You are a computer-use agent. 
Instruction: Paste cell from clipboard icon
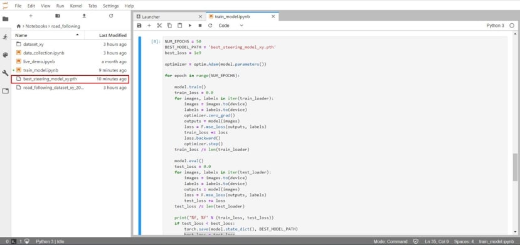click(x=180, y=26)
